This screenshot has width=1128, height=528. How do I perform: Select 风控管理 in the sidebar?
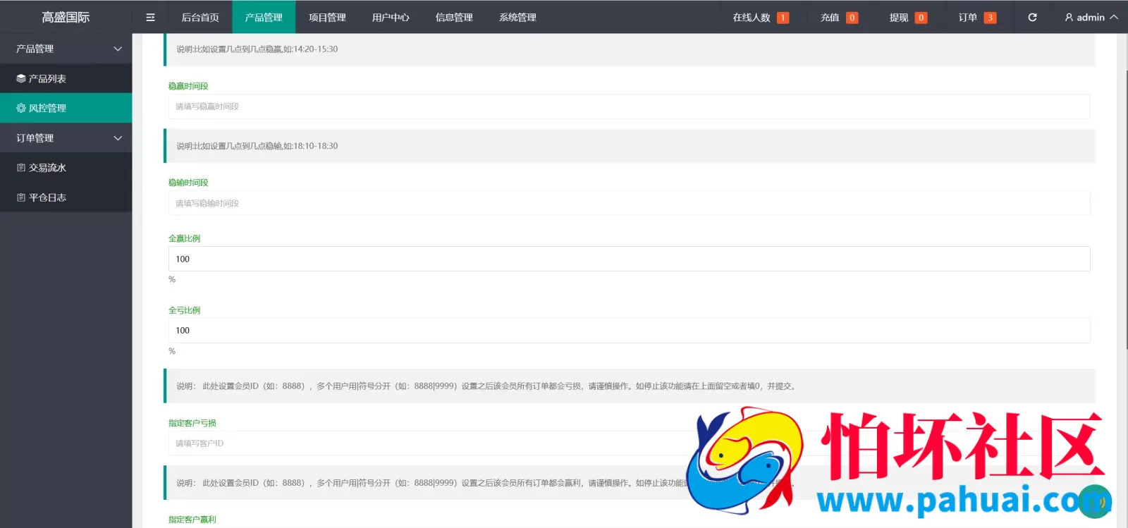click(x=66, y=108)
